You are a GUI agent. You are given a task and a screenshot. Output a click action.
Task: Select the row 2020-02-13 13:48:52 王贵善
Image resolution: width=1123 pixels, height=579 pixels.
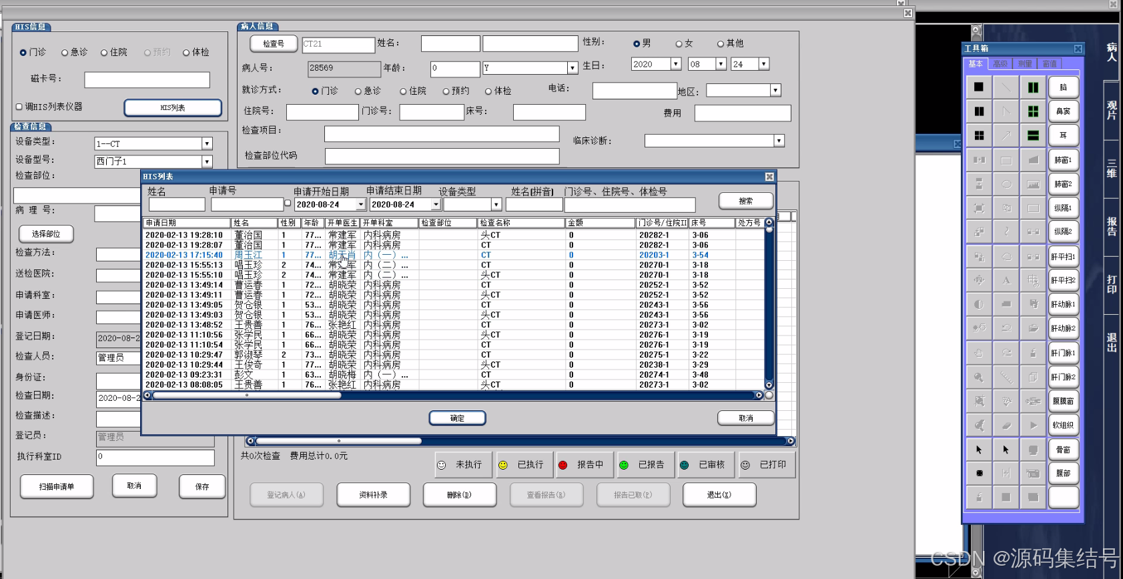pyautogui.click(x=453, y=325)
